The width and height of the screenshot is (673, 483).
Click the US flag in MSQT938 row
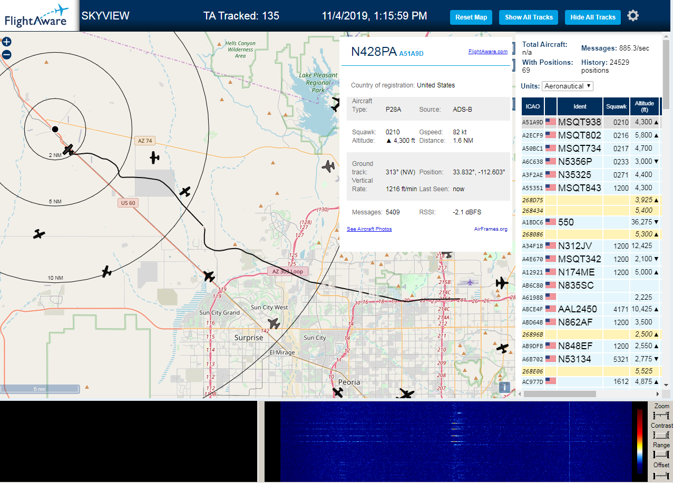coord(551,122)
